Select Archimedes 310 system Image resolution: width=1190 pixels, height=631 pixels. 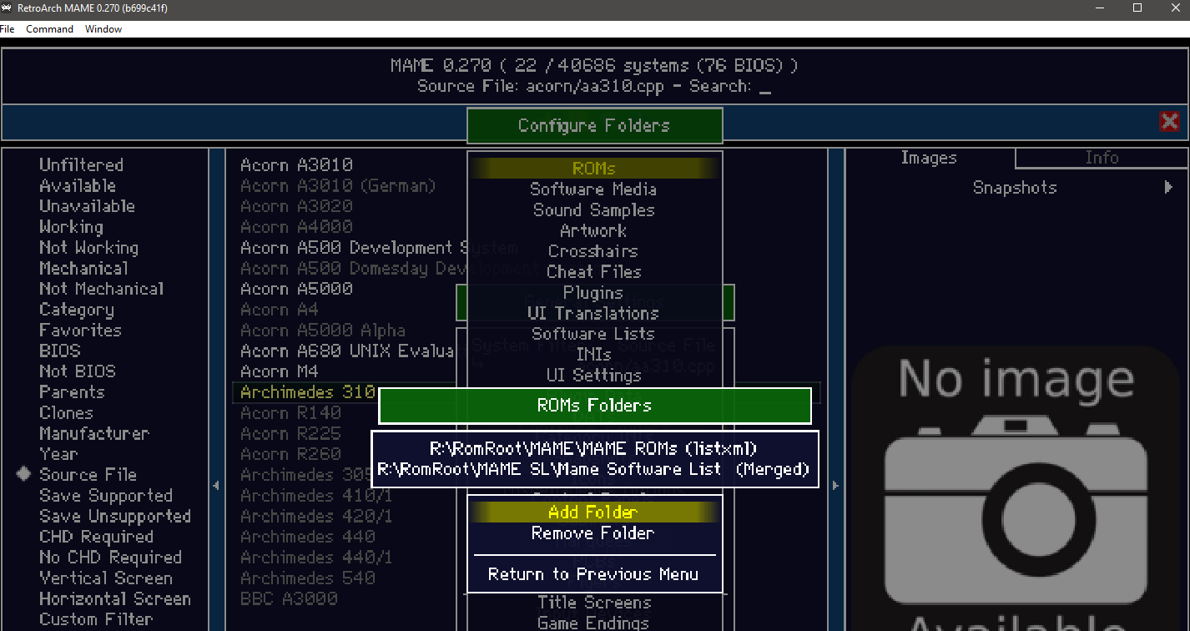(307, 392)
